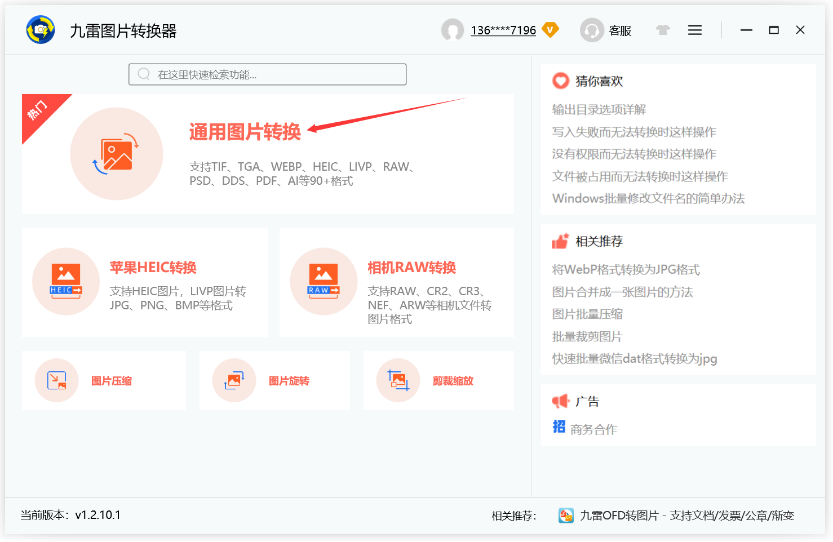
Task: Open the hamburger main menu
Action: 695,30
